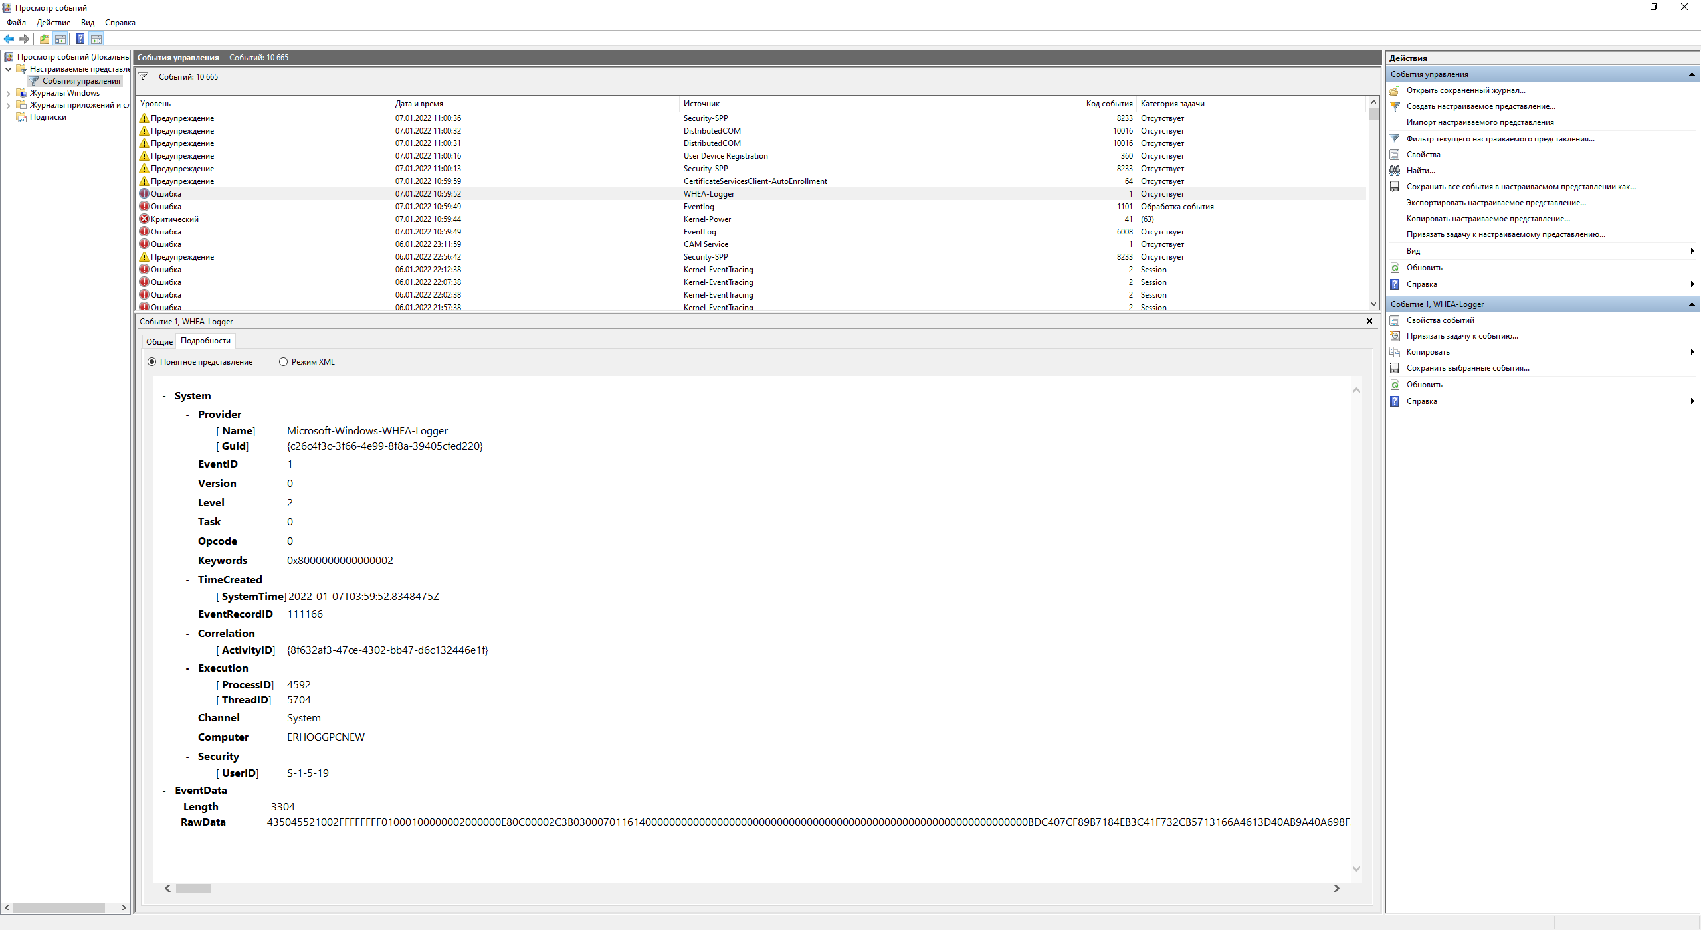Click the Свойства событий icon
This screenshot has width=1701, height=930.
1395,320
